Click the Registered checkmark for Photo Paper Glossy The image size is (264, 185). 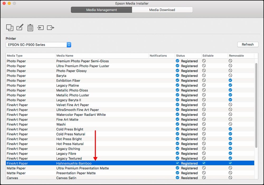click(177, 71)
